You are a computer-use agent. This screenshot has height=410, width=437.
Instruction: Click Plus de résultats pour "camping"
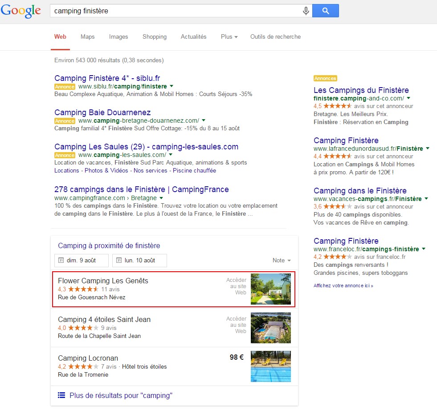click(121, 395)
